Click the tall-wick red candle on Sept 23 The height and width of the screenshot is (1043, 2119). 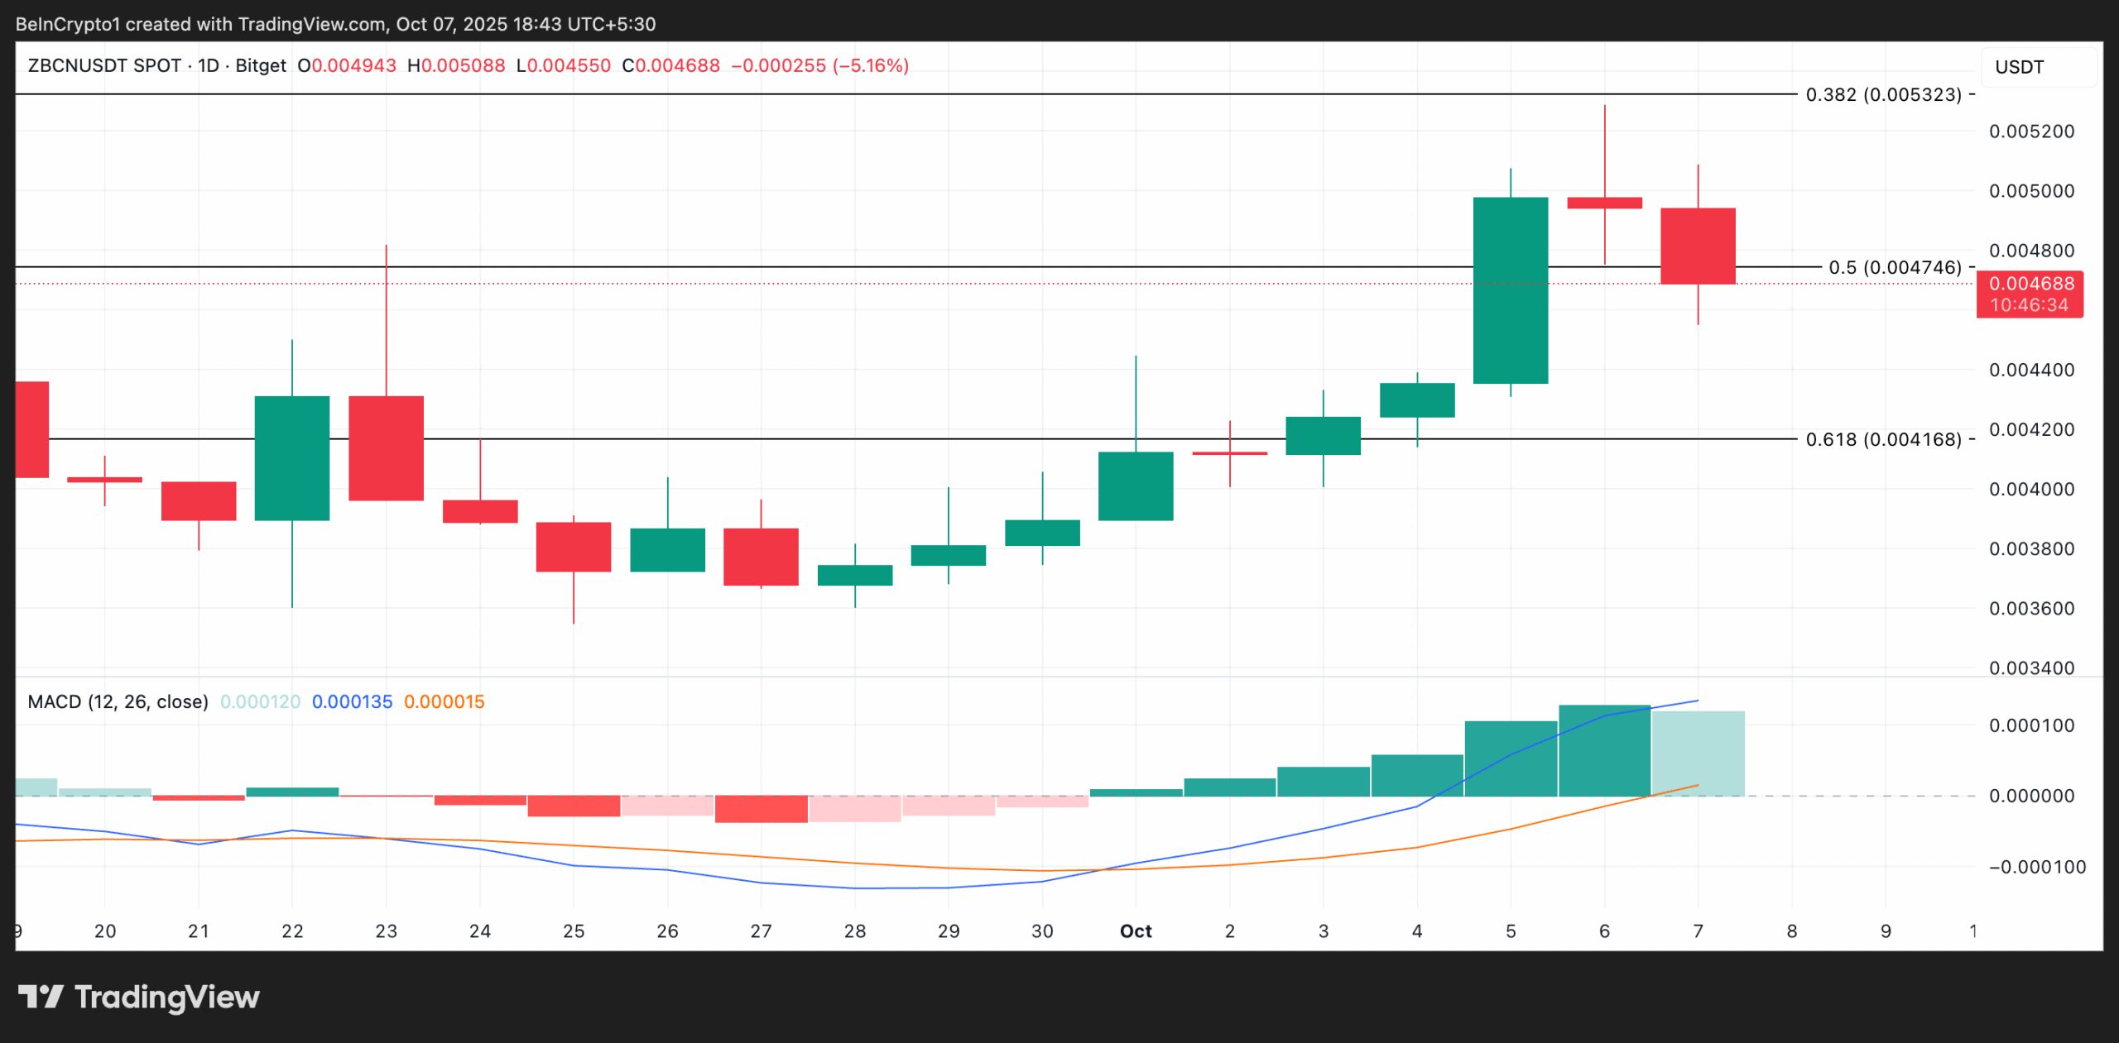(386, 447)
